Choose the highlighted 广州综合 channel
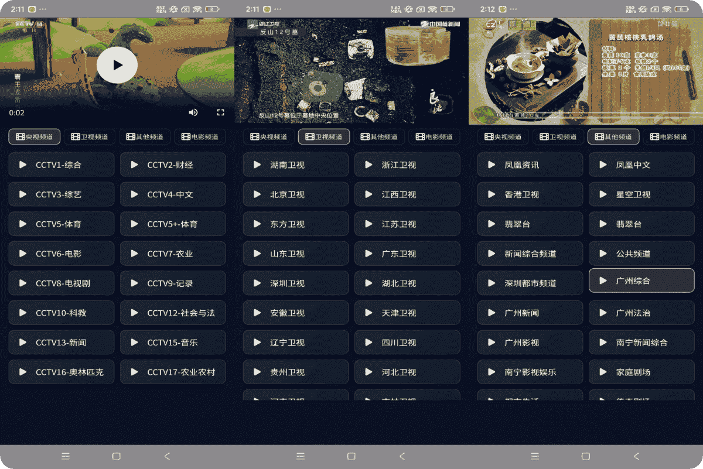Screen dimensions: 703x469 click(x=641, y=281)
